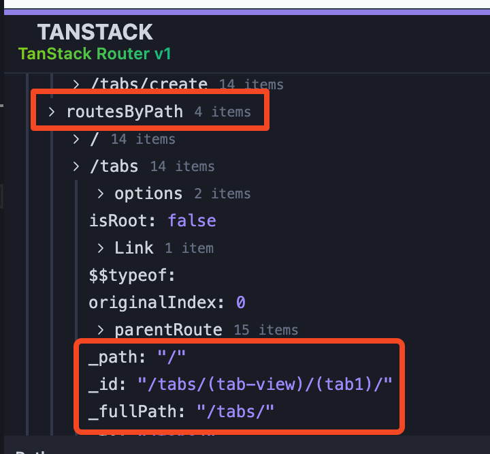Screen dimensions: 490x454
Task: Click the "14 items" count next to /tabs
Action: point(182,166)
